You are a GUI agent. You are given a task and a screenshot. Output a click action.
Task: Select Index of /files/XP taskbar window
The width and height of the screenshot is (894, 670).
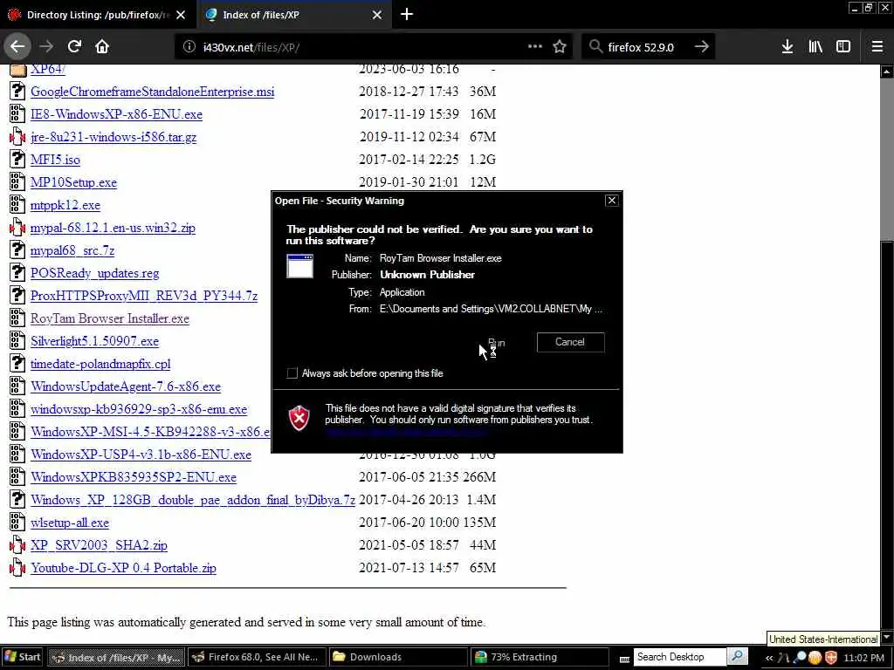(116, 657)
